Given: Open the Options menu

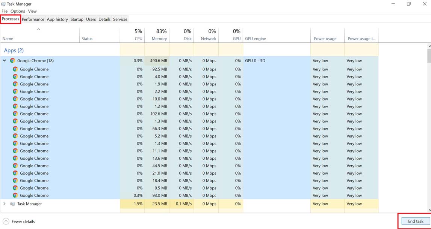Looking at the screenshot, I should tap(18, 11).
